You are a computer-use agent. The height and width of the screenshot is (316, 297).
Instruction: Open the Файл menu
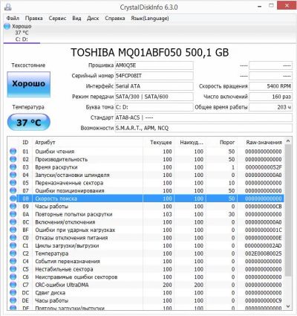coord(13,19)
